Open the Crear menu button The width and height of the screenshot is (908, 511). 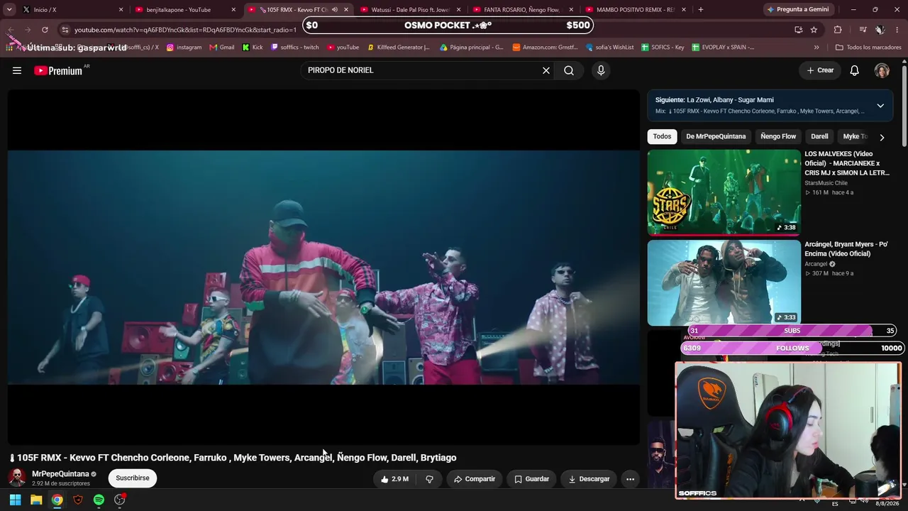(x=820, y=70)
